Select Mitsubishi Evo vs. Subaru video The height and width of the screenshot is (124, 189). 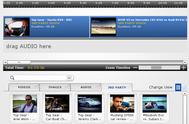pyautogui.click(x=154, y=108)
